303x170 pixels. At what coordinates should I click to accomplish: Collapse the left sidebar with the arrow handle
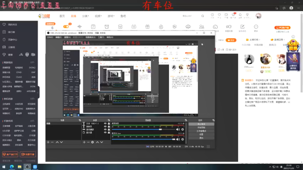point(38,93)
